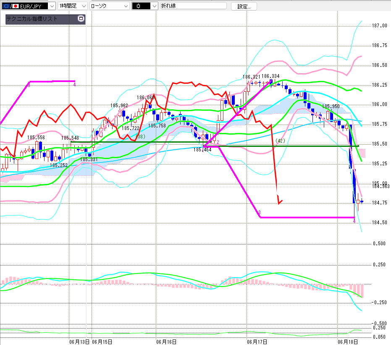
Task: Click the 185.252 price annotation
Action: [x=59, y=165]
